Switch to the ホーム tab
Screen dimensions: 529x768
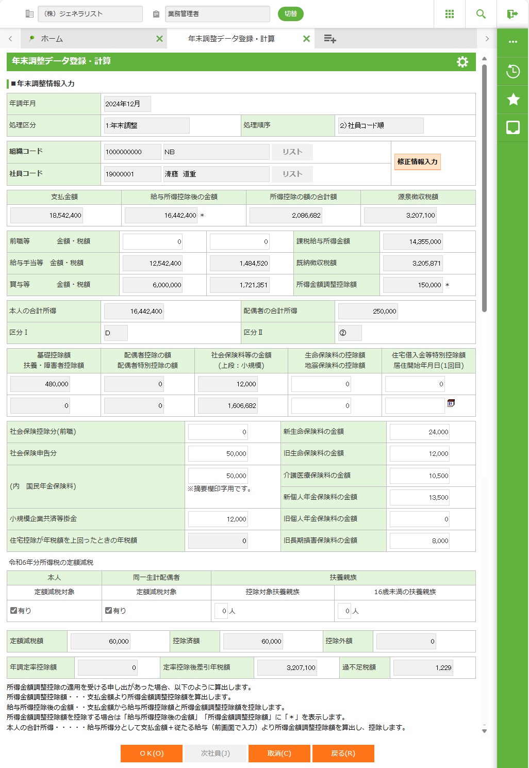(52, 39)
